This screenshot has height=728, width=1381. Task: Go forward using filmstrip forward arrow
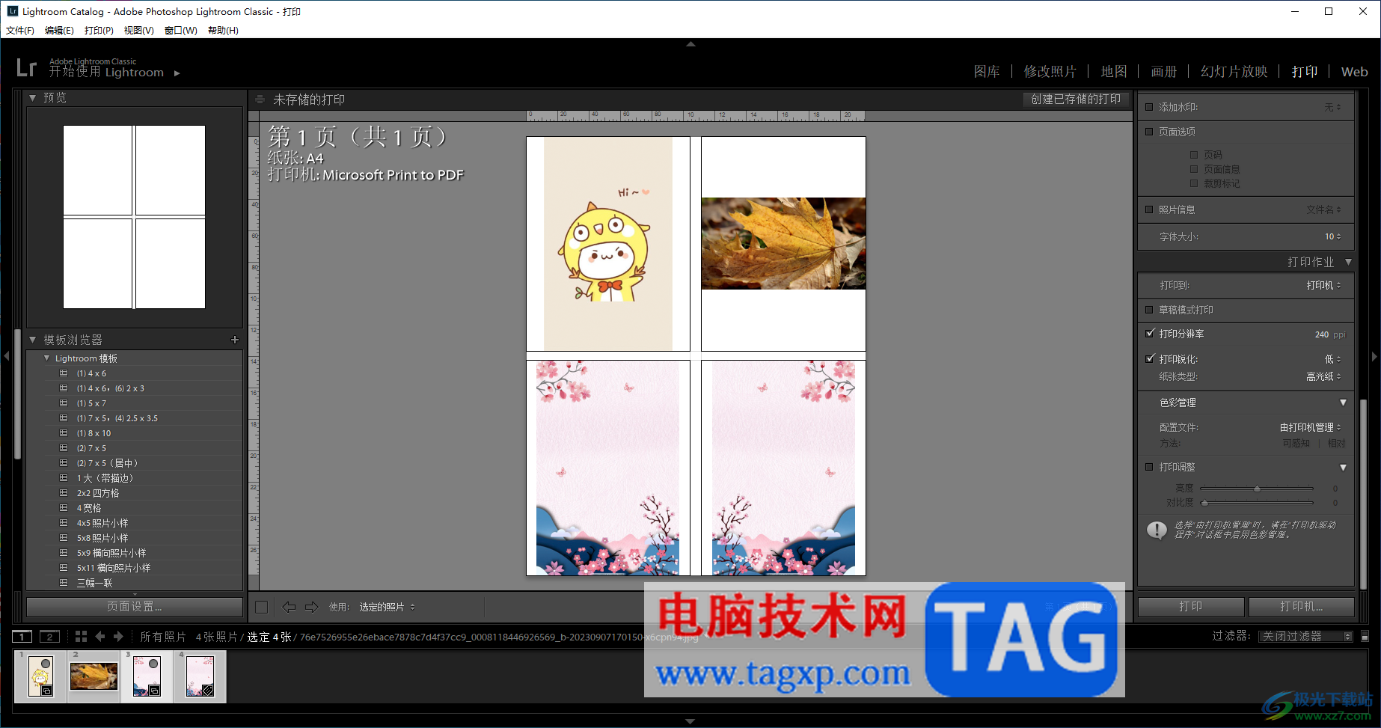pos(118,637)
